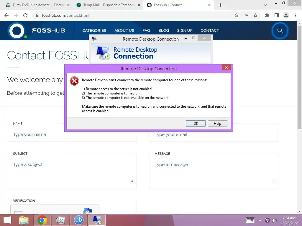Open the performance monitor taskbar icon
The width and height of the screenshot is (302, 226).
click(x=60, y=220)
